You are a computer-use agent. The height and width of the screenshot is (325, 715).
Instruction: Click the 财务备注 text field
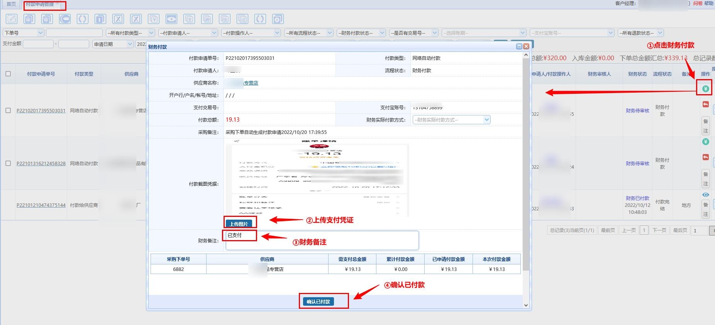(x=322, y=240)
